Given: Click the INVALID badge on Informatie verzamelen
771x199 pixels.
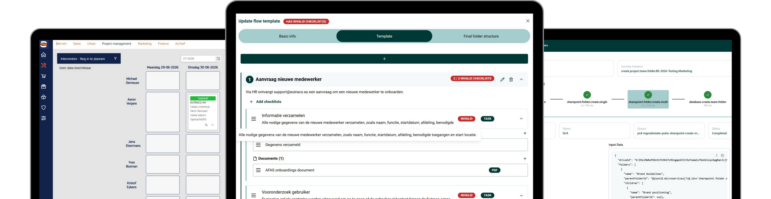Looking at the screenshot, I should click(467, 119).
